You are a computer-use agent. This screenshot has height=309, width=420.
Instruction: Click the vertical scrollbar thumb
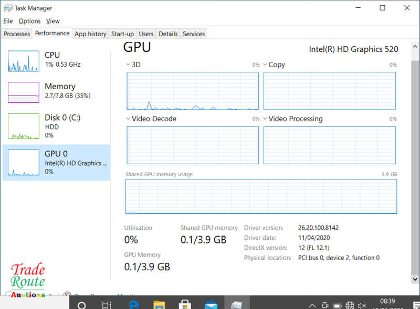click(x=415, y=167)
